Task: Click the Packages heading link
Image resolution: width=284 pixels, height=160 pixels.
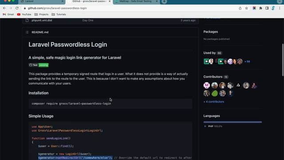Action: pyautogui.click(x=210, y=32)
